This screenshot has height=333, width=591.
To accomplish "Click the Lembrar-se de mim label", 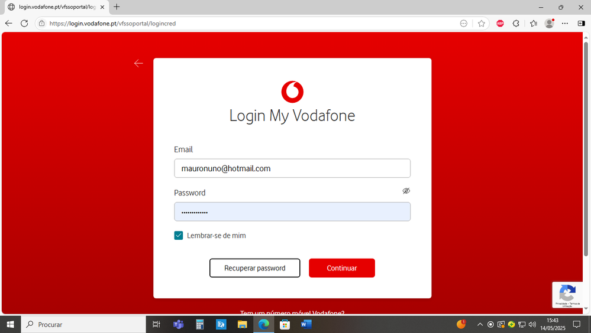I will click(x=217, y=236).
